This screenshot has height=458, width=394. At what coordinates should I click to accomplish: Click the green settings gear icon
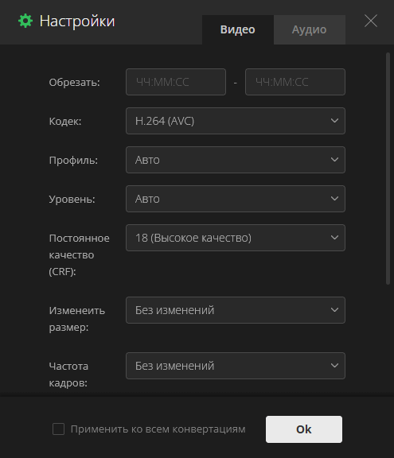point(25,21)
